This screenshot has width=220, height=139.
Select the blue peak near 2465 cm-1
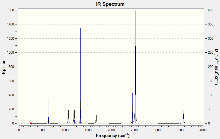click(133, 108)
